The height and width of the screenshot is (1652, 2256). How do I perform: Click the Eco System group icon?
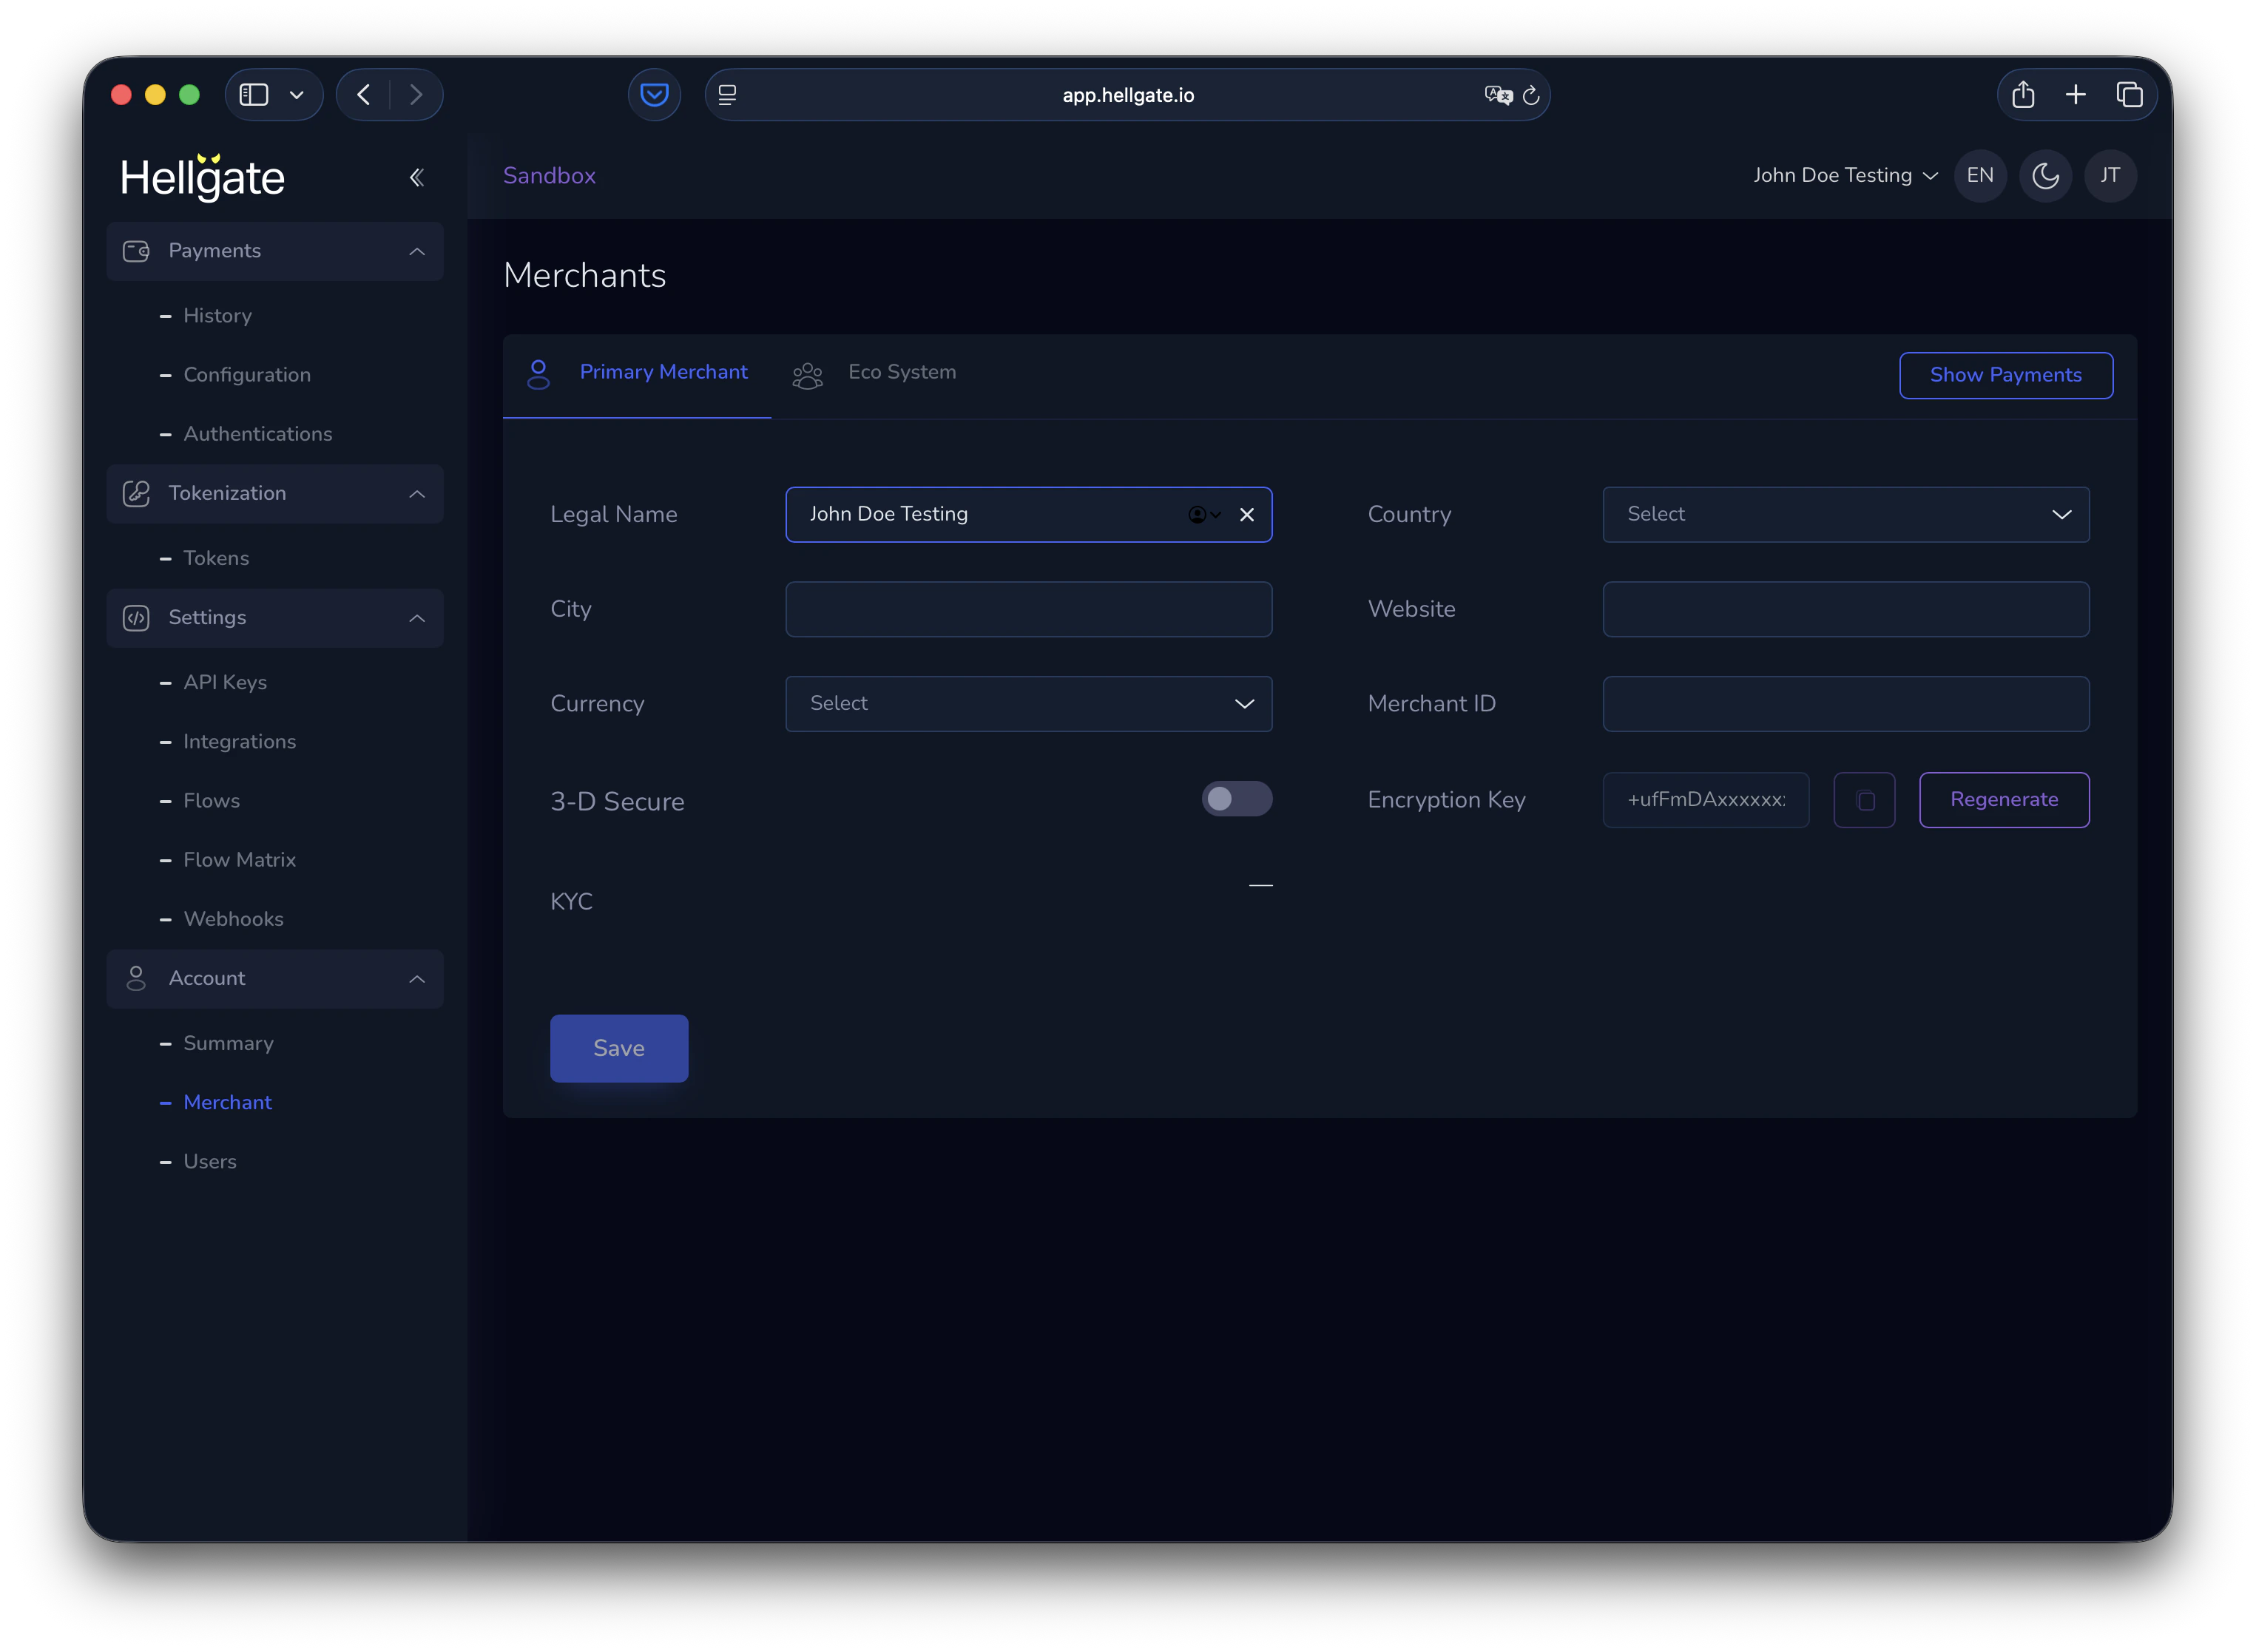[807, 376]
